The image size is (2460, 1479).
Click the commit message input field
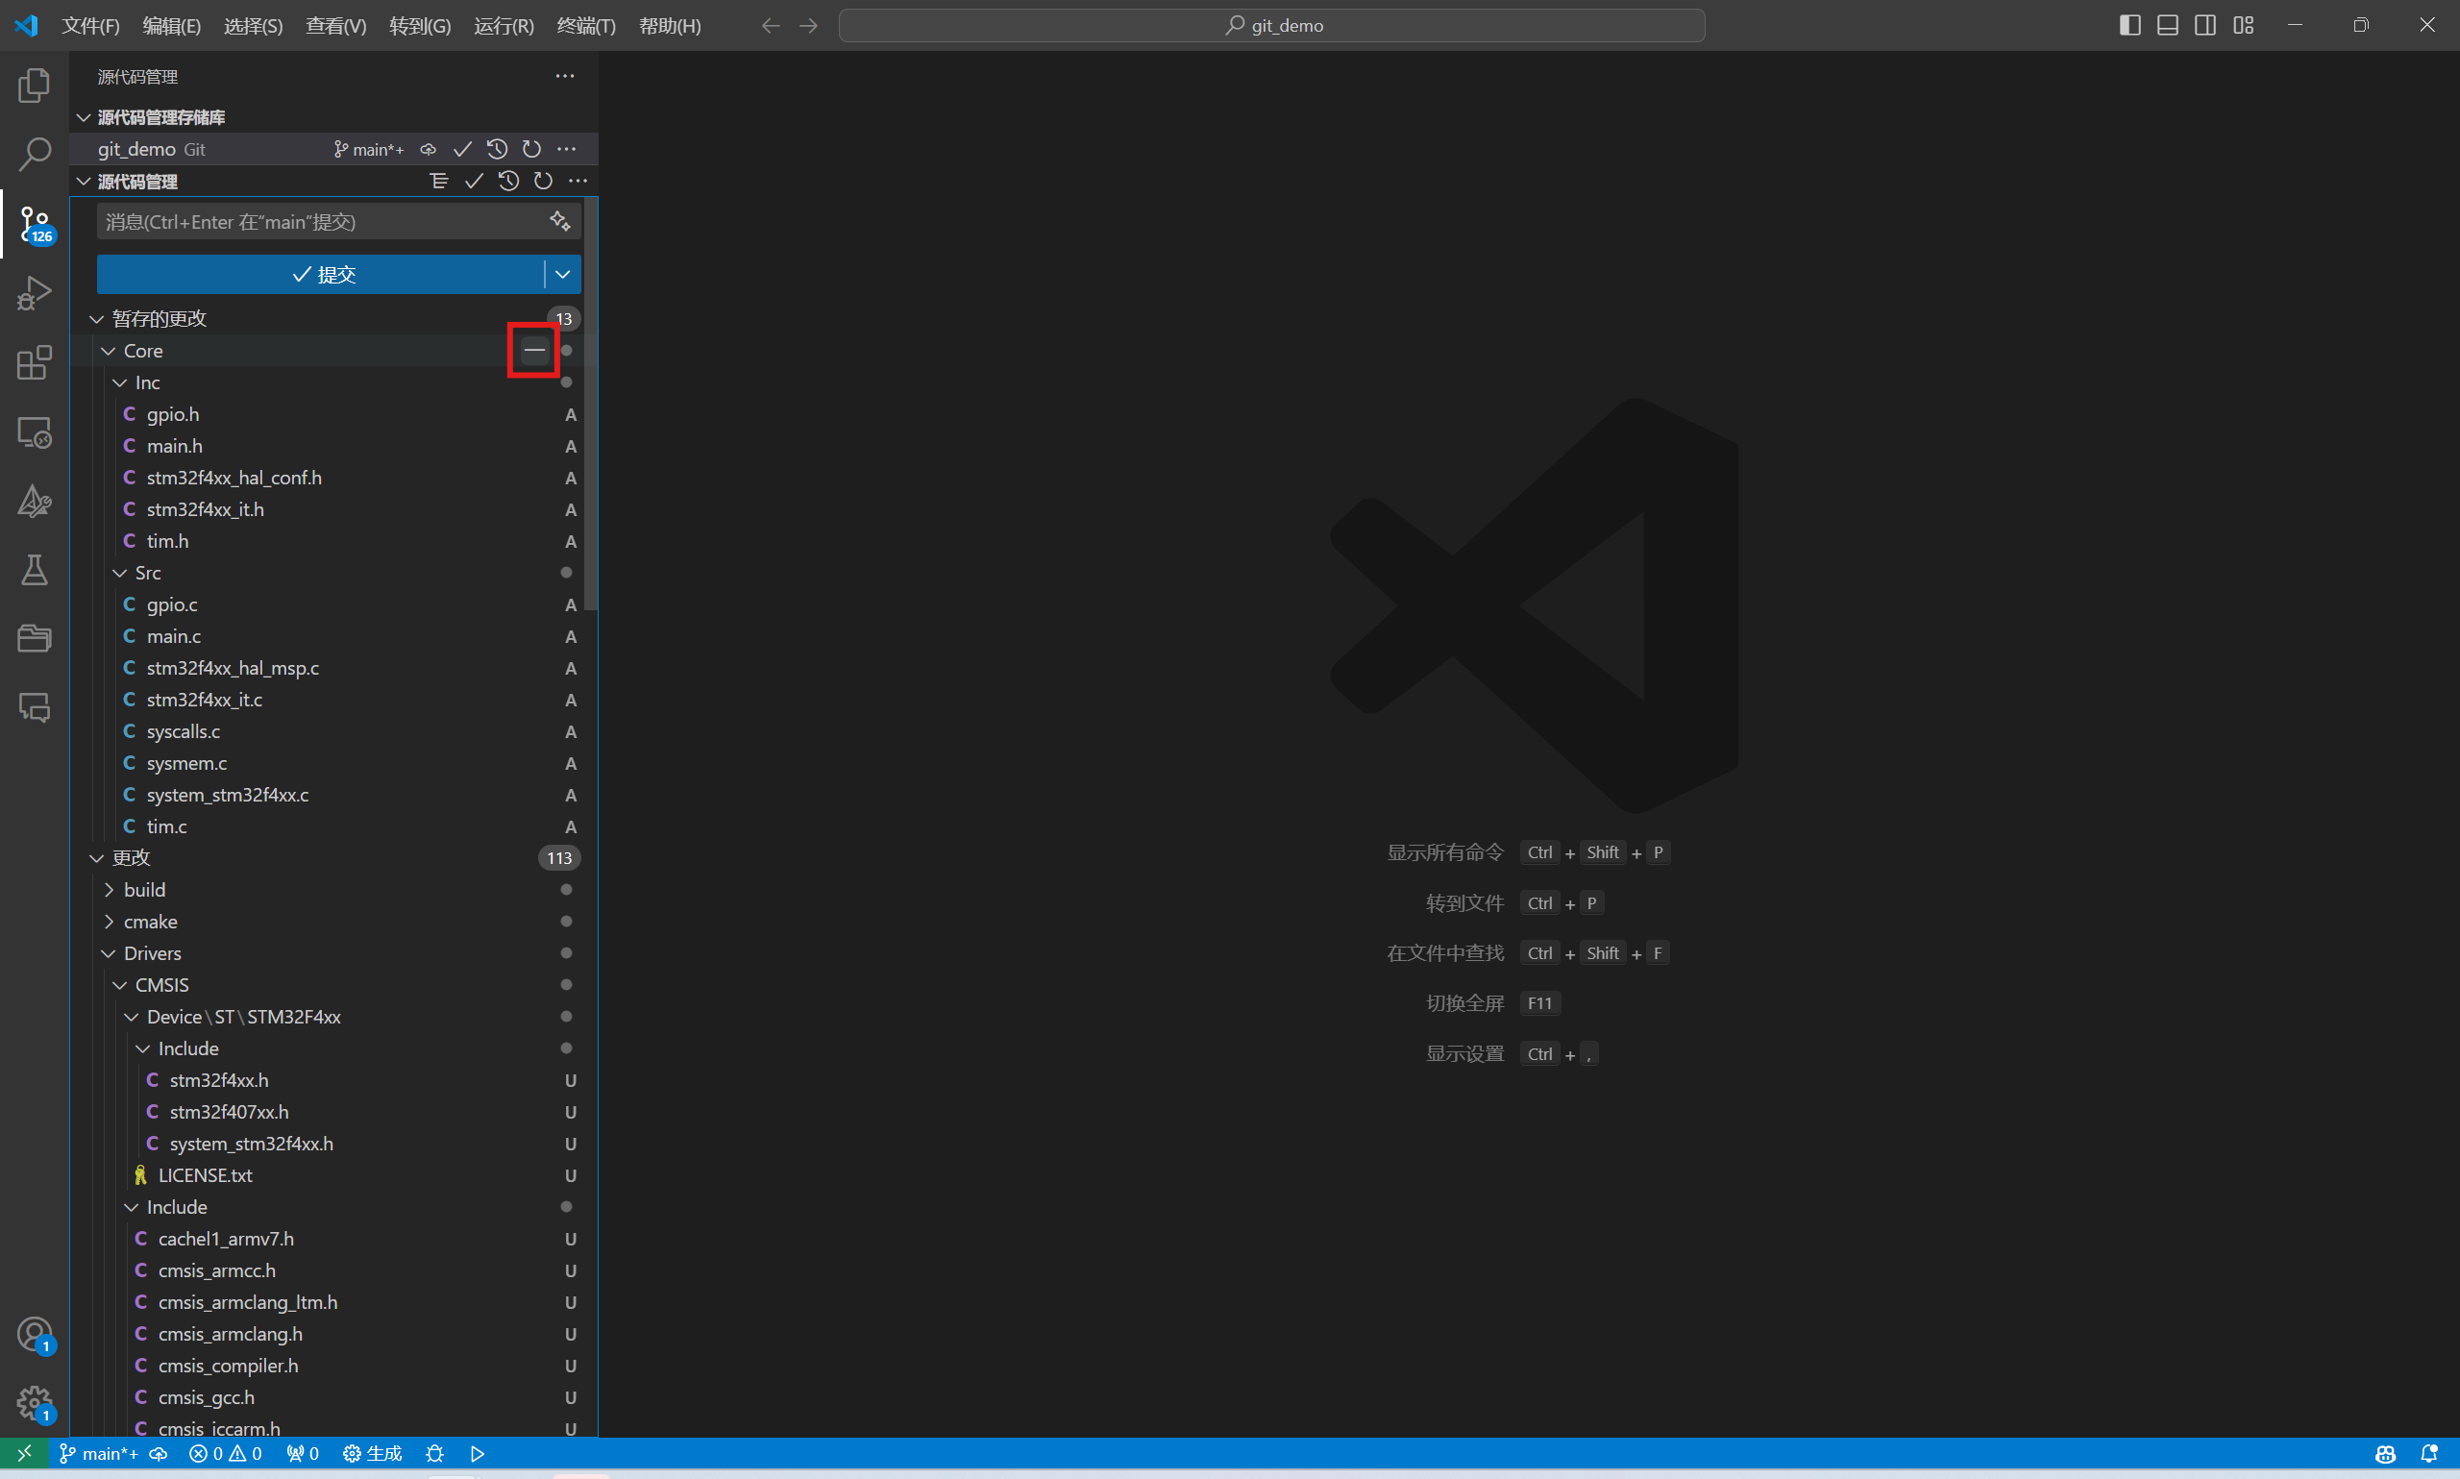(319, 221)
